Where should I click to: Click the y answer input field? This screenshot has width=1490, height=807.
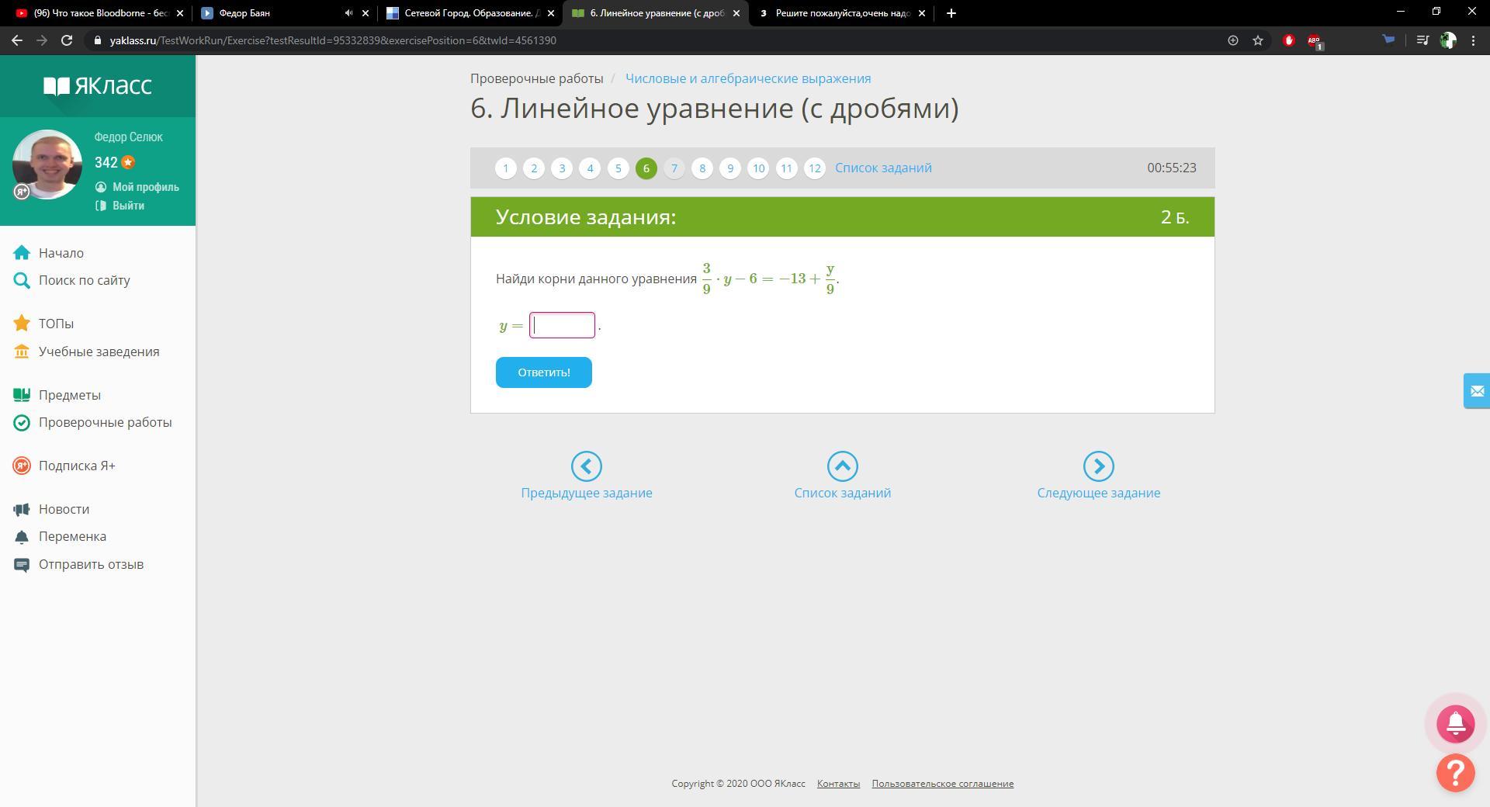point(562,325)
